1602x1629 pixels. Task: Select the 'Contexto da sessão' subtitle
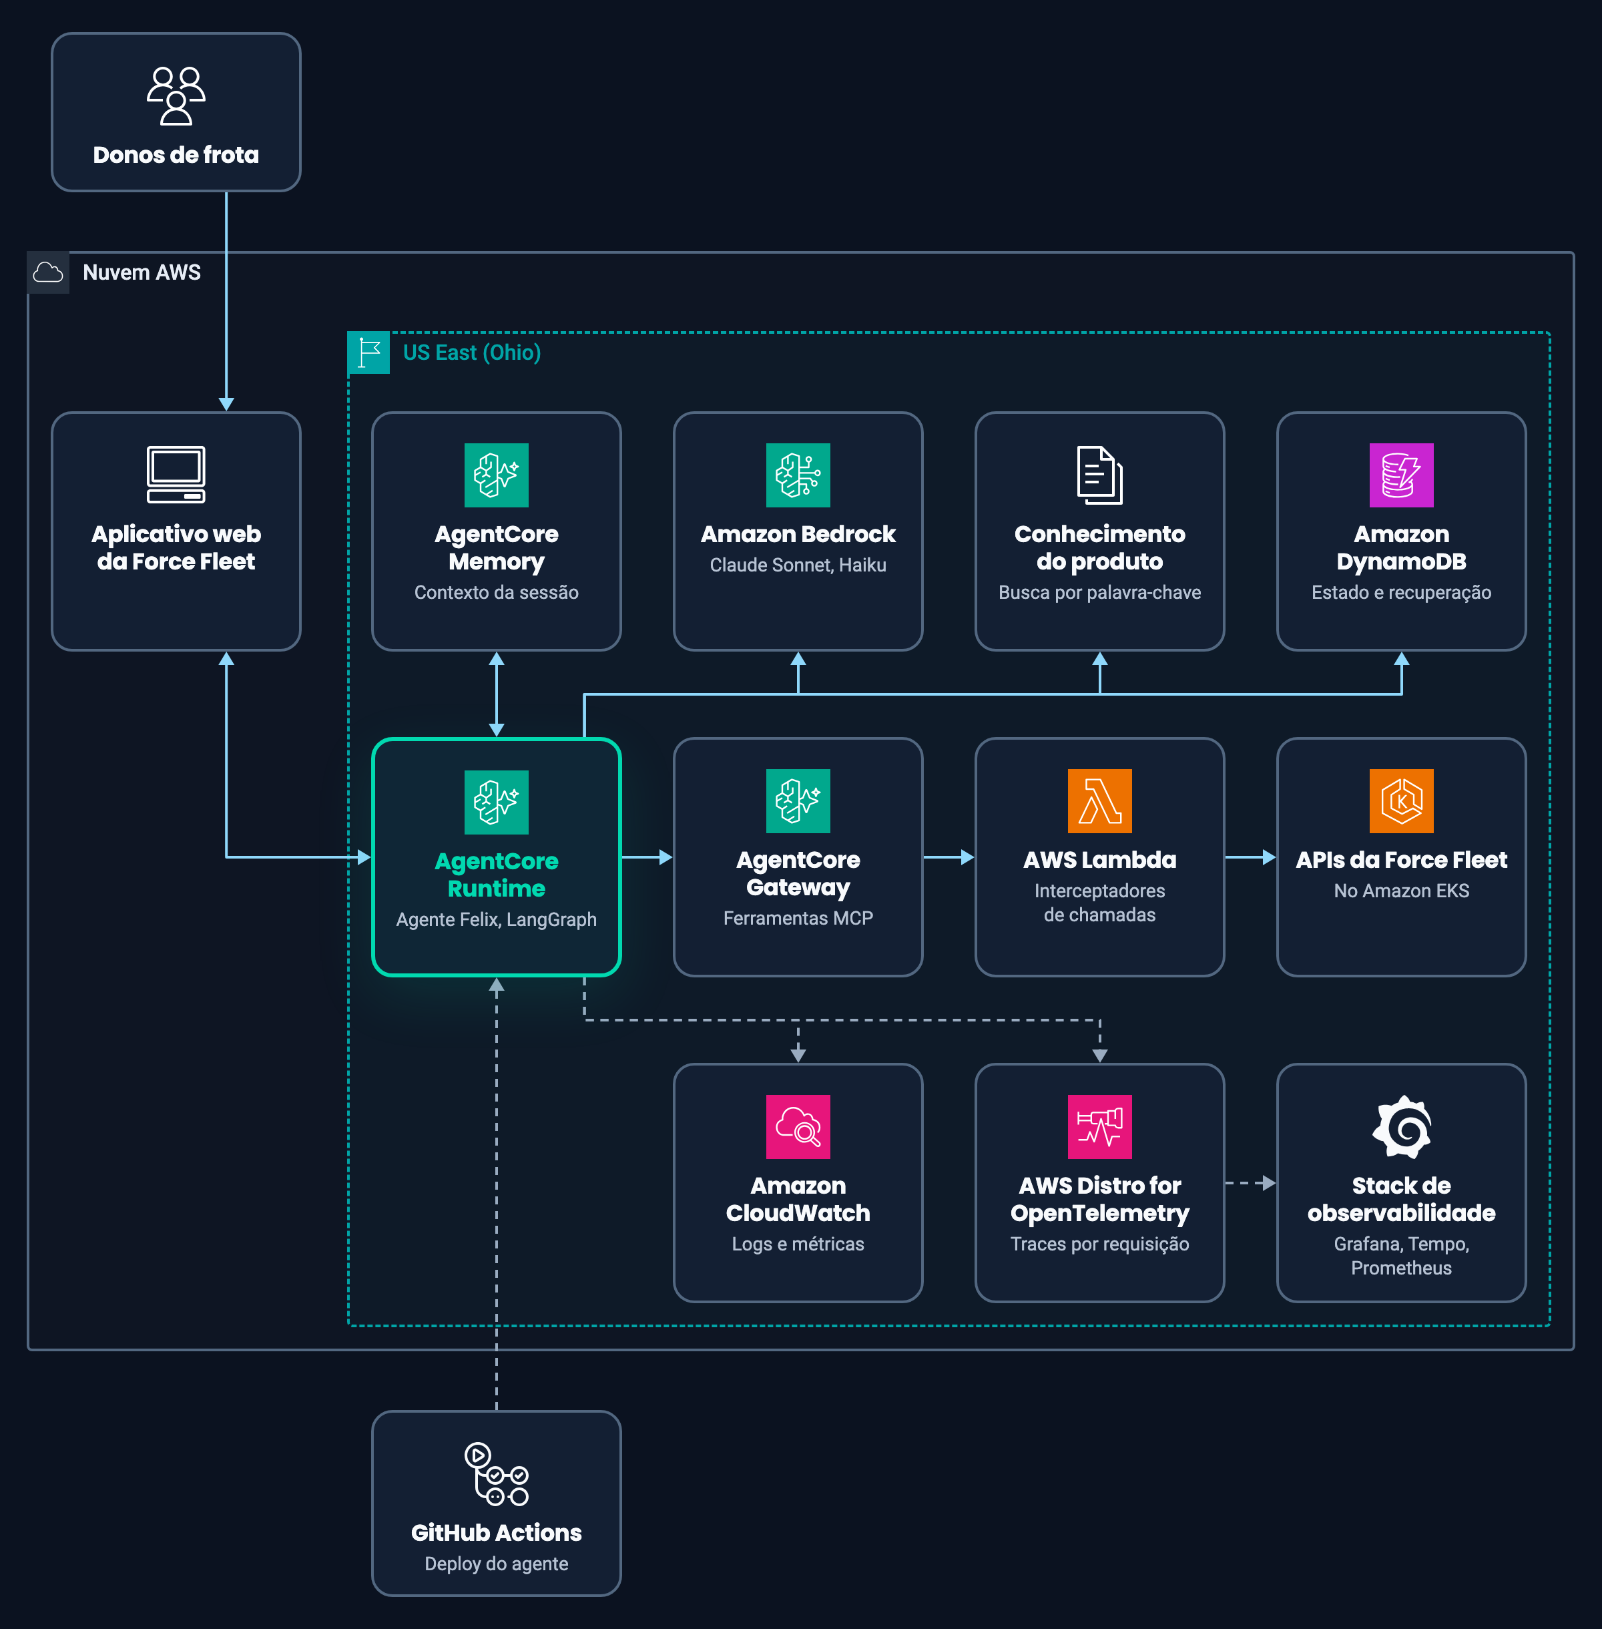pyautogui.click(x=497, y=592)
